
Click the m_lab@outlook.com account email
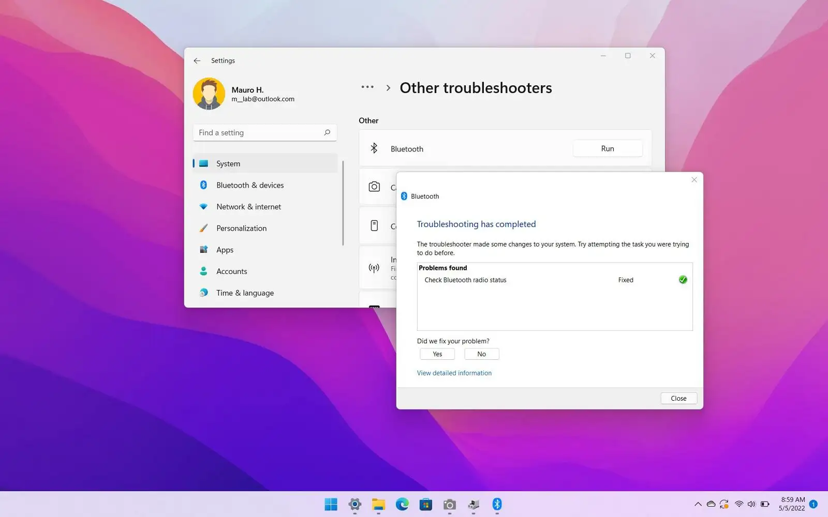(x=263, y=99)
